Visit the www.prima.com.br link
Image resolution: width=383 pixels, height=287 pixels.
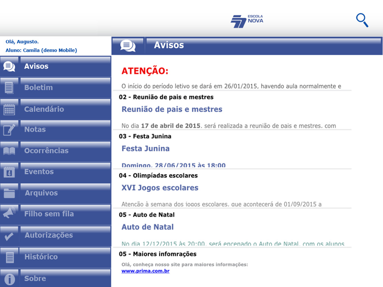pyautogui.click(x=145, y=271)
